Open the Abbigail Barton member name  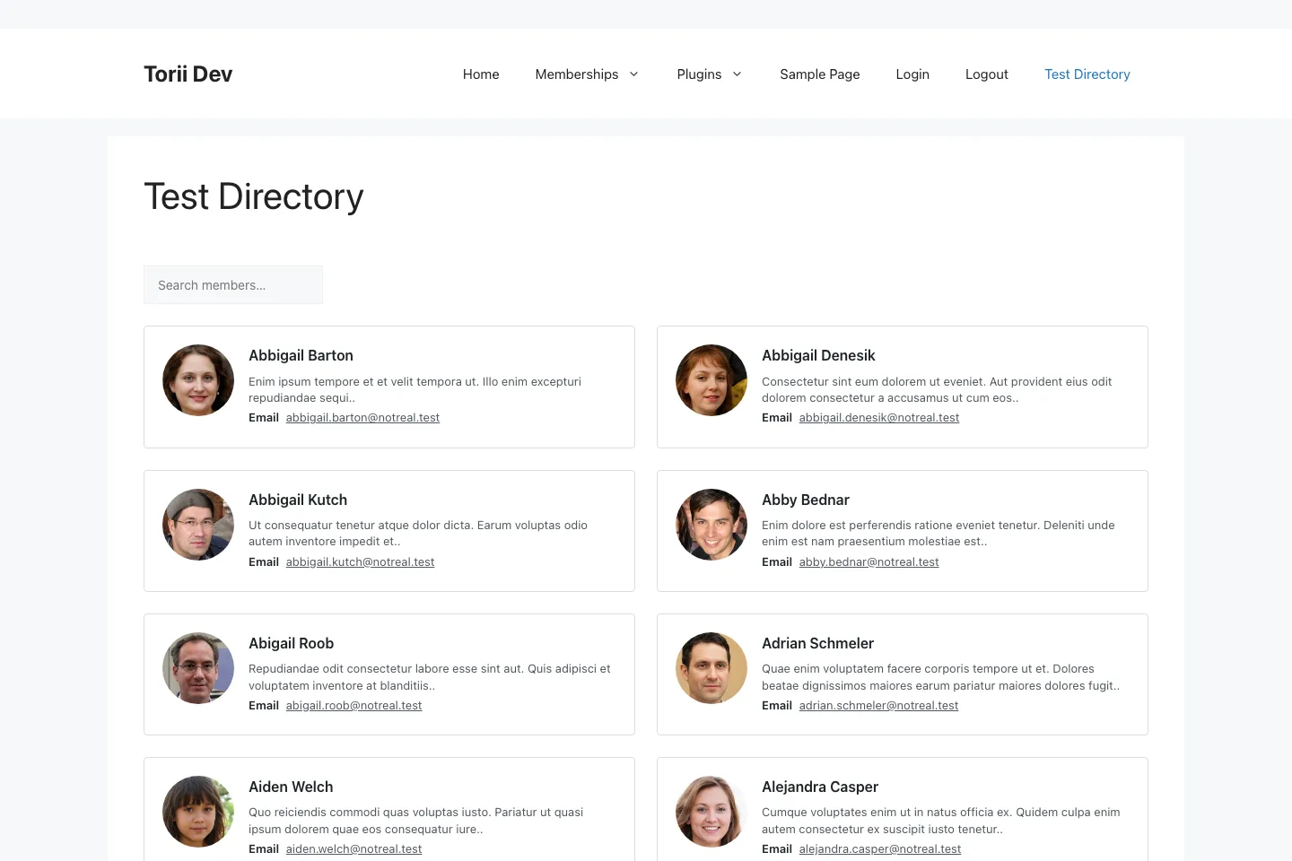[301, 355]
